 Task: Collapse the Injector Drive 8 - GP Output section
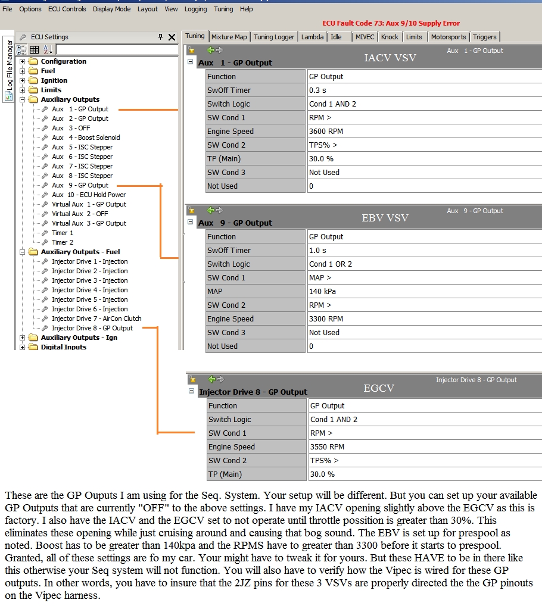tap(191, 391)
